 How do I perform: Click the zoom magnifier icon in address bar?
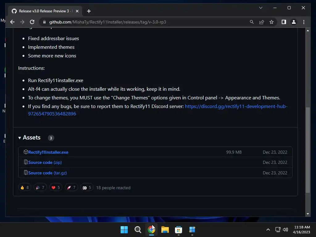point(252,22)
